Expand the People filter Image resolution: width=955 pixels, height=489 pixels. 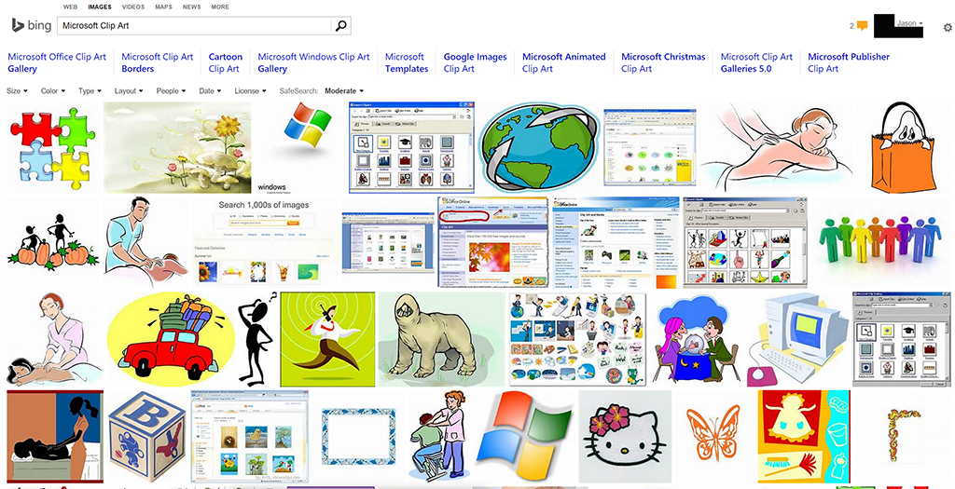pyautogui.click(x=172, y=90)
